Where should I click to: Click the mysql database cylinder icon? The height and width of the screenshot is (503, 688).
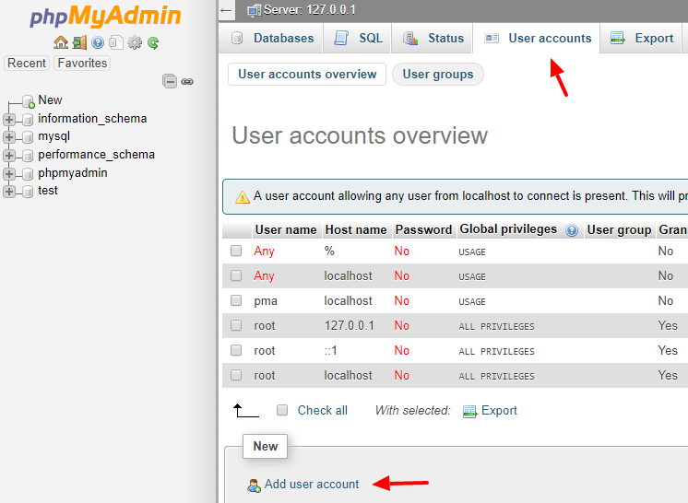(28, 137)
